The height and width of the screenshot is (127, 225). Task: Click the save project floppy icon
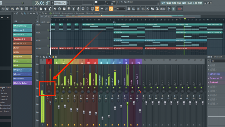coord(64,9)
